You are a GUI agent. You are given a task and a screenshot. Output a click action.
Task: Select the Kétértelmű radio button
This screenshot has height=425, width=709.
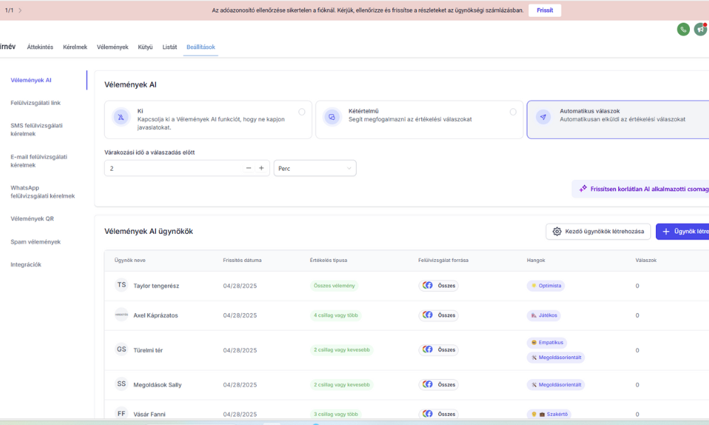pos(513,112)
